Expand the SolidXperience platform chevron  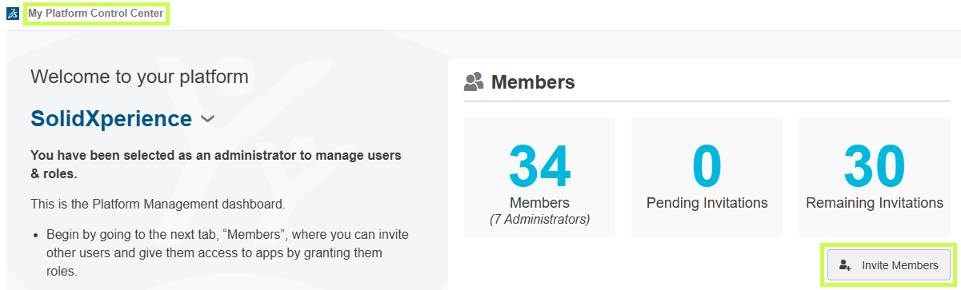click(207, 119)
